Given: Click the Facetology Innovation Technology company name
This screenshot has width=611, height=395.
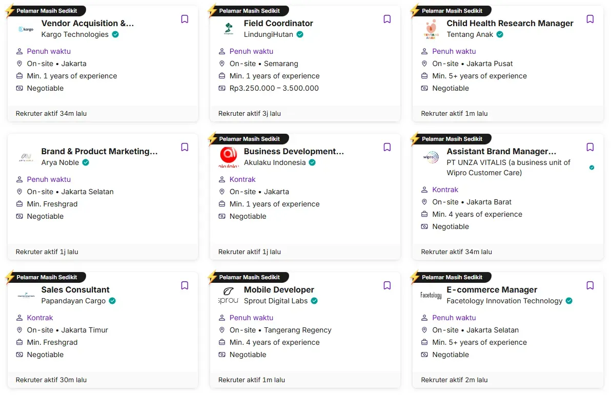Looking at the screenshot, I should click(504, 301).
